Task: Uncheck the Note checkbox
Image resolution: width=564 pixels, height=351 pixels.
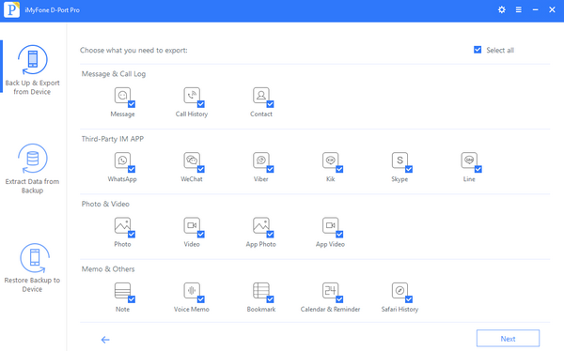Action: tap(132, 299)
